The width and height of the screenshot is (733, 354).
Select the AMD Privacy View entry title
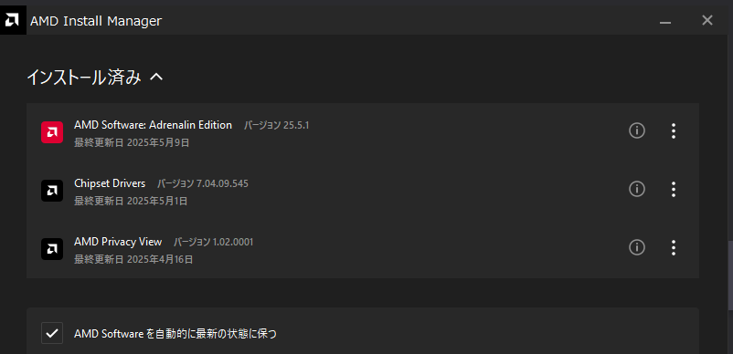point(118,242)
